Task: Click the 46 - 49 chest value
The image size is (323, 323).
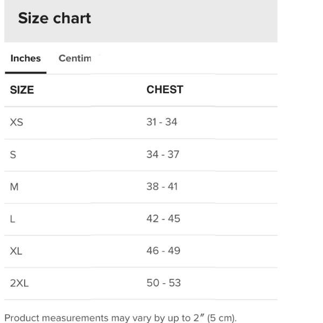Action: (163, 251)
